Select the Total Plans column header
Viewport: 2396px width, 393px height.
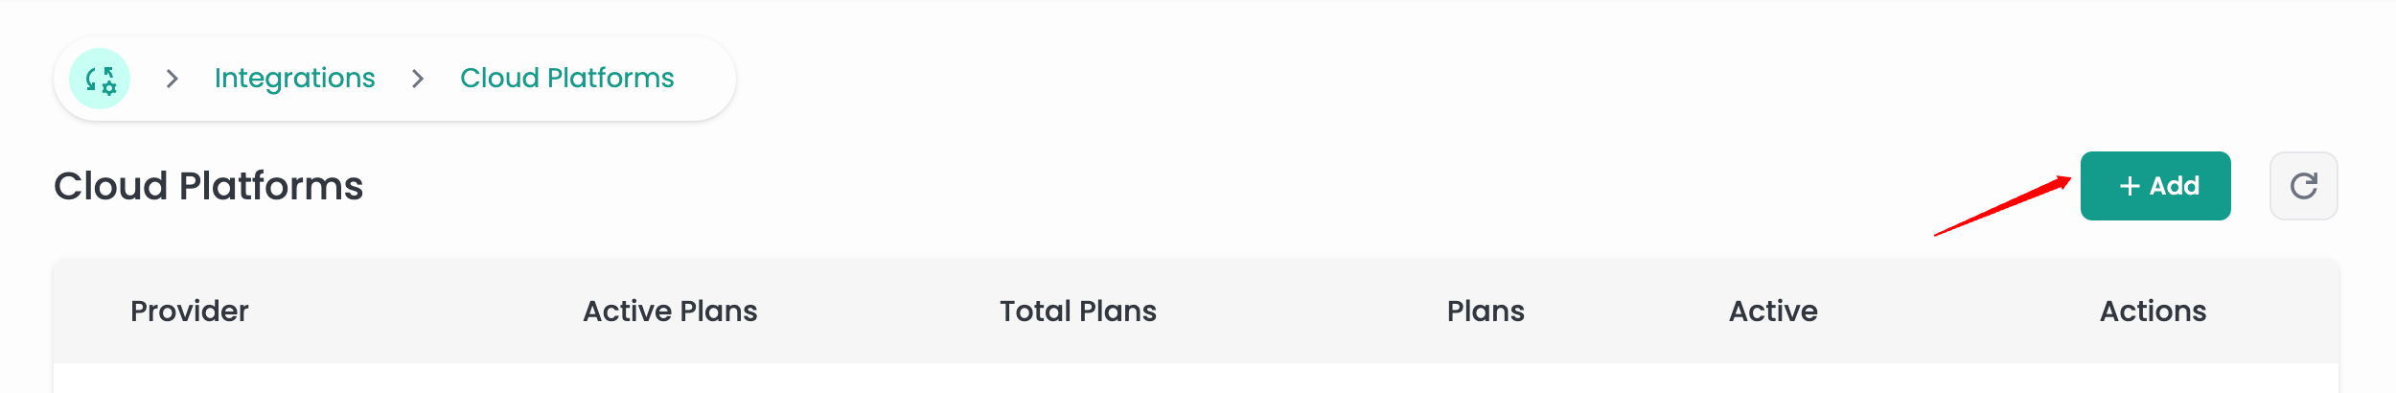[1077, 312]
